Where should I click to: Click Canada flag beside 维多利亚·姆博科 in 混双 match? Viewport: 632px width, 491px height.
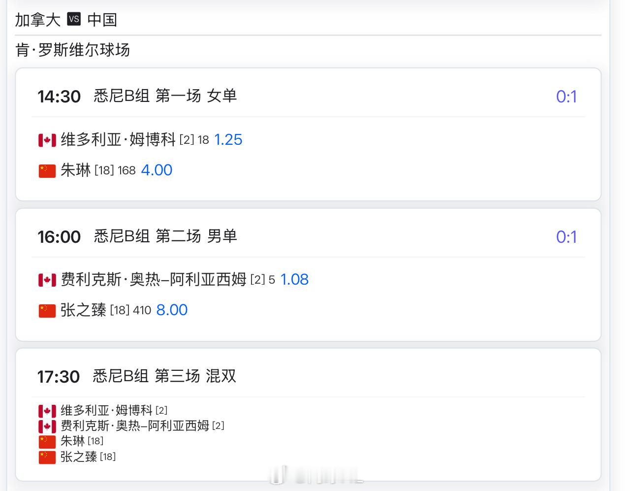pos(47,411)
